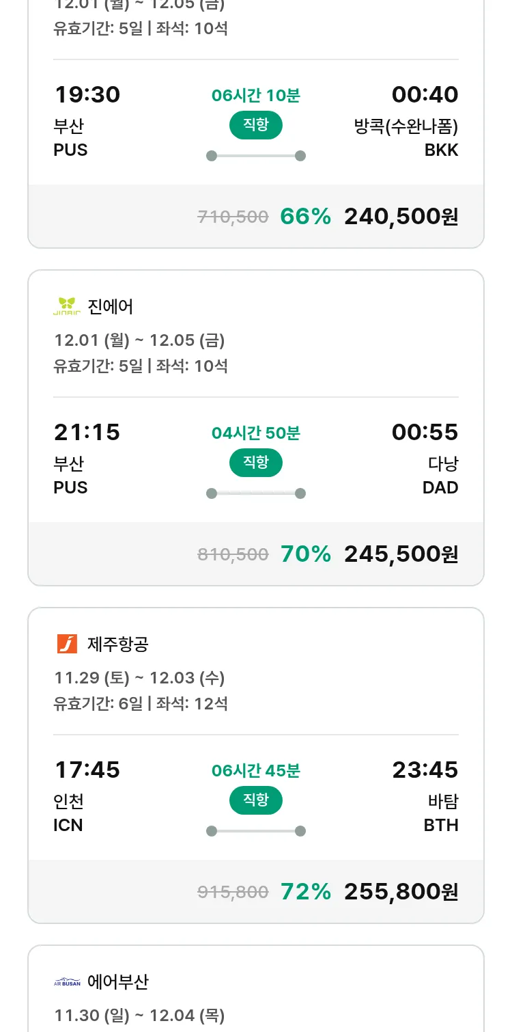Tap the Air Busan logo
This screenshot has height=1032, width=512.
[67, 982]
